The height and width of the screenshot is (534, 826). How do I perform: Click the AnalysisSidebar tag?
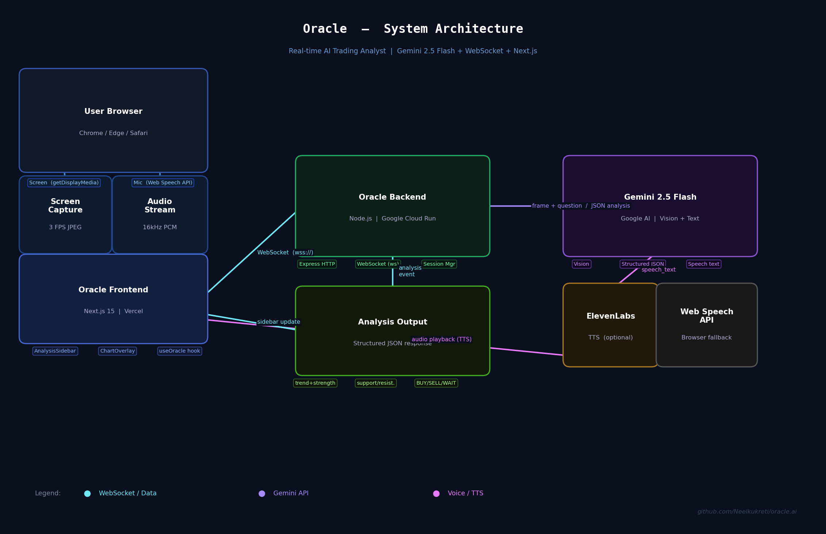(x=55, y=351)
